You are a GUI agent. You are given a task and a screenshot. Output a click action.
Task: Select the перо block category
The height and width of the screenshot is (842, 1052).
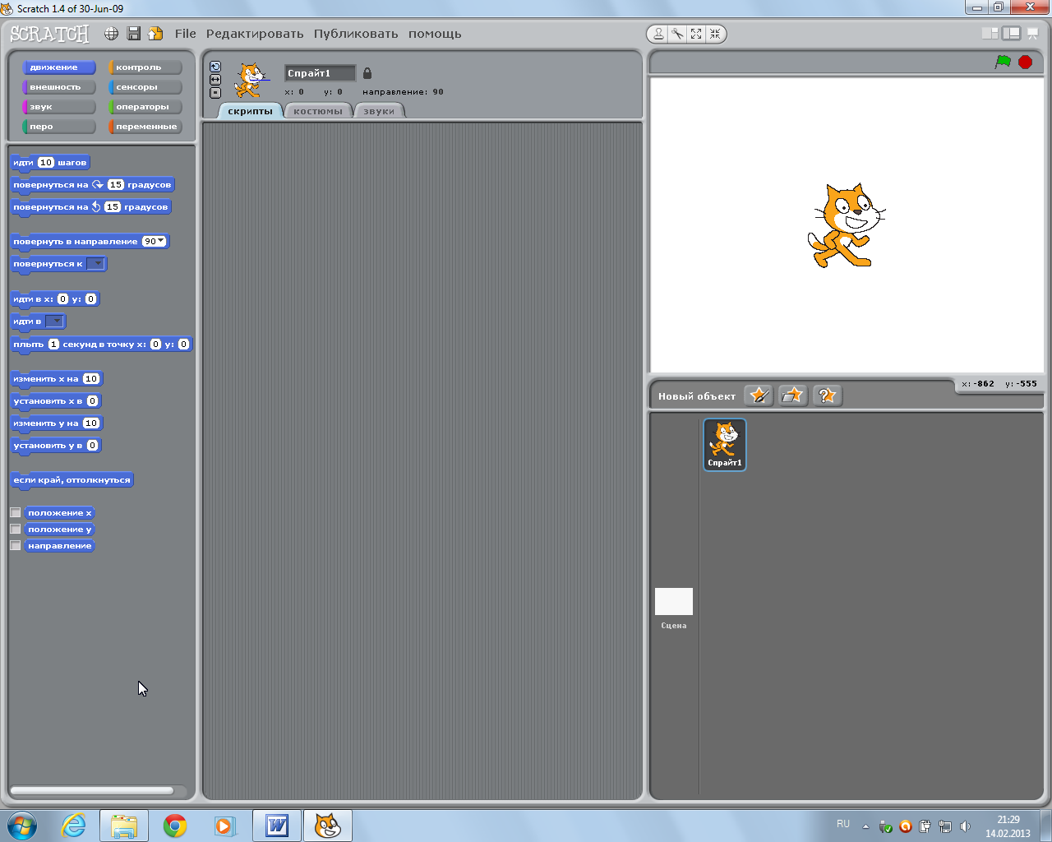pos(59,127)
